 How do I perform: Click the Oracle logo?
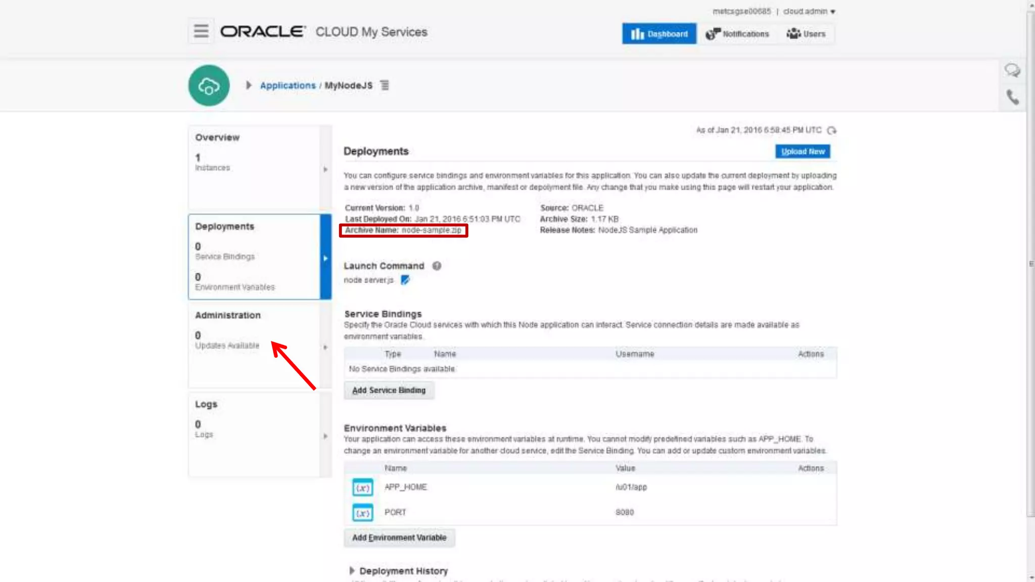tap(263, 31)
